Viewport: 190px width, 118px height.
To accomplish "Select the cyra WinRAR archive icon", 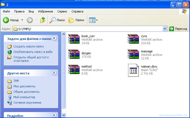I will (x=133, y=39).
